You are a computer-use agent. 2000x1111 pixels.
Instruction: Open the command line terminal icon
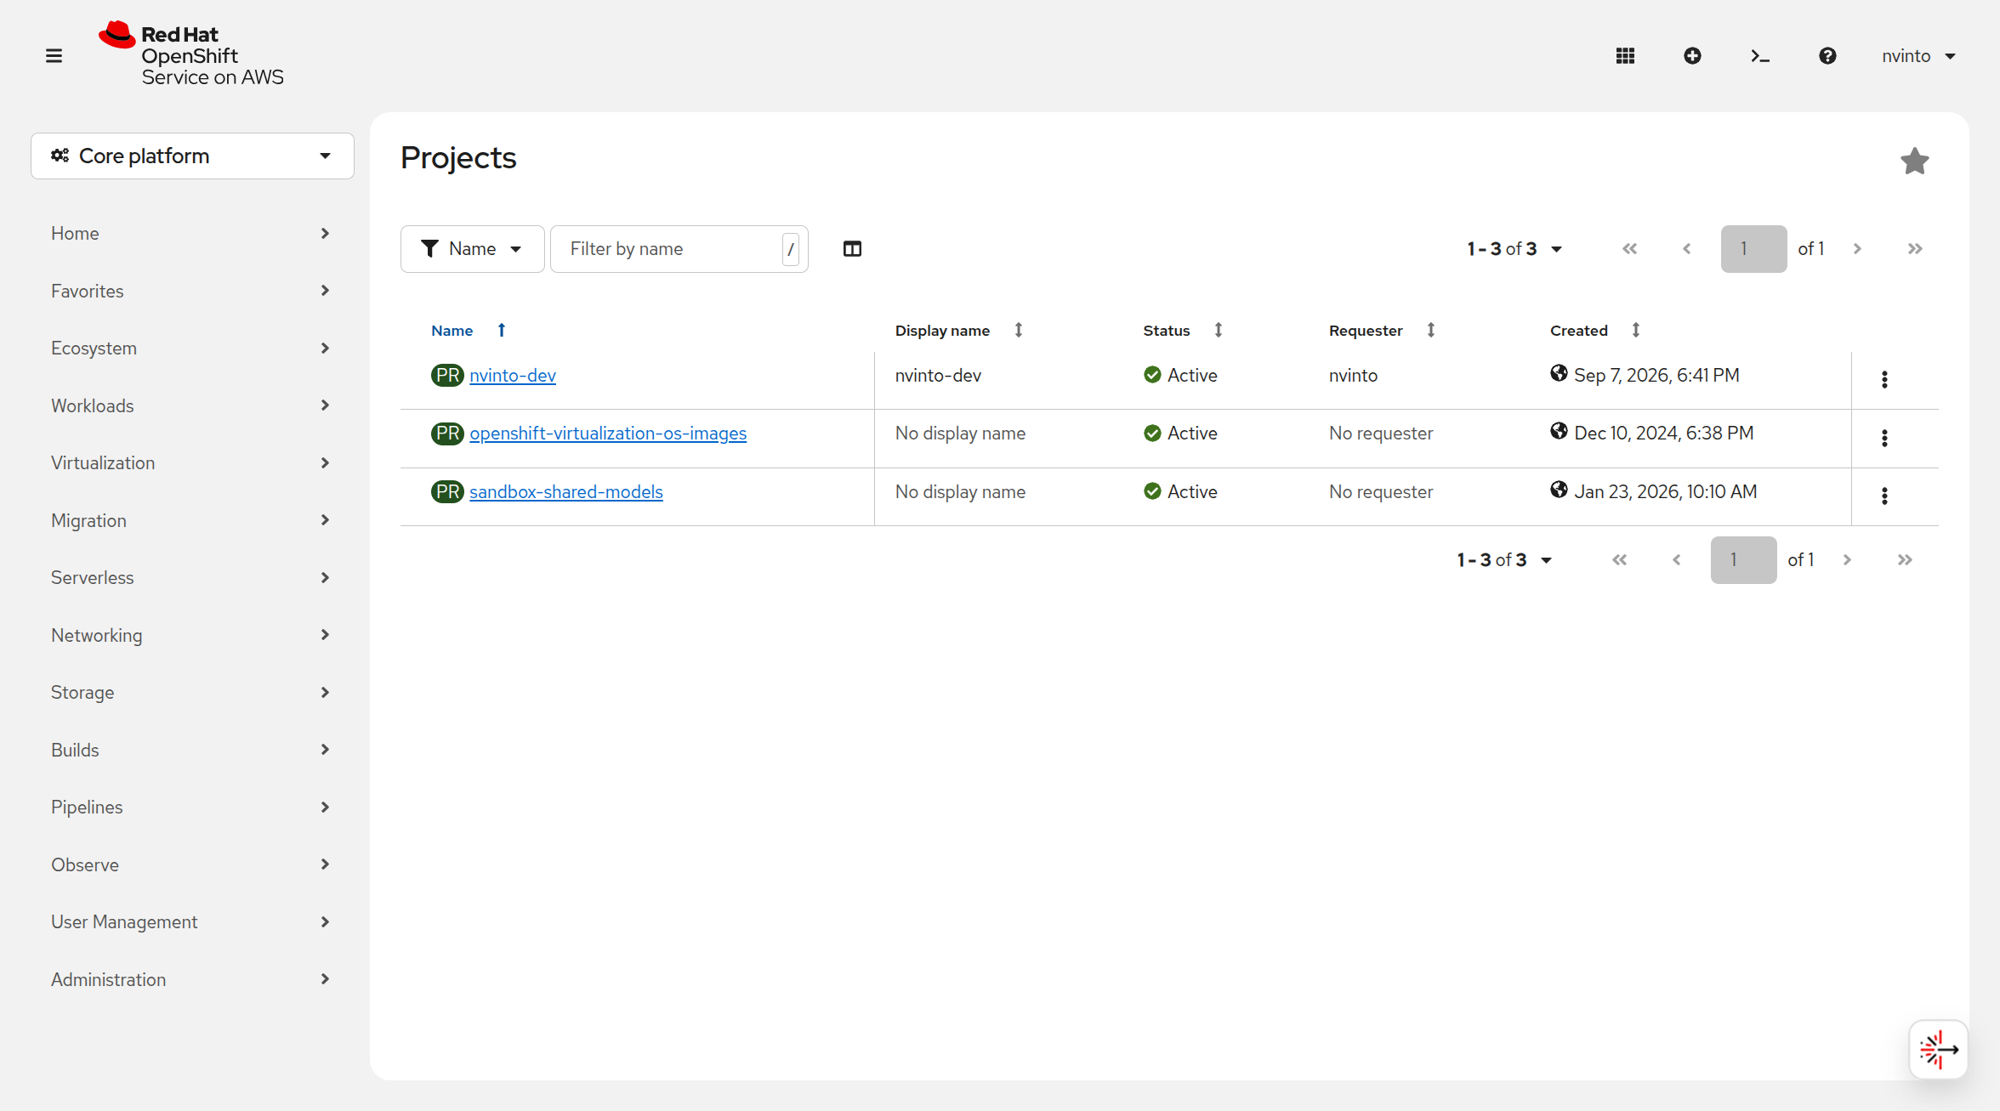coord(1759,56)
